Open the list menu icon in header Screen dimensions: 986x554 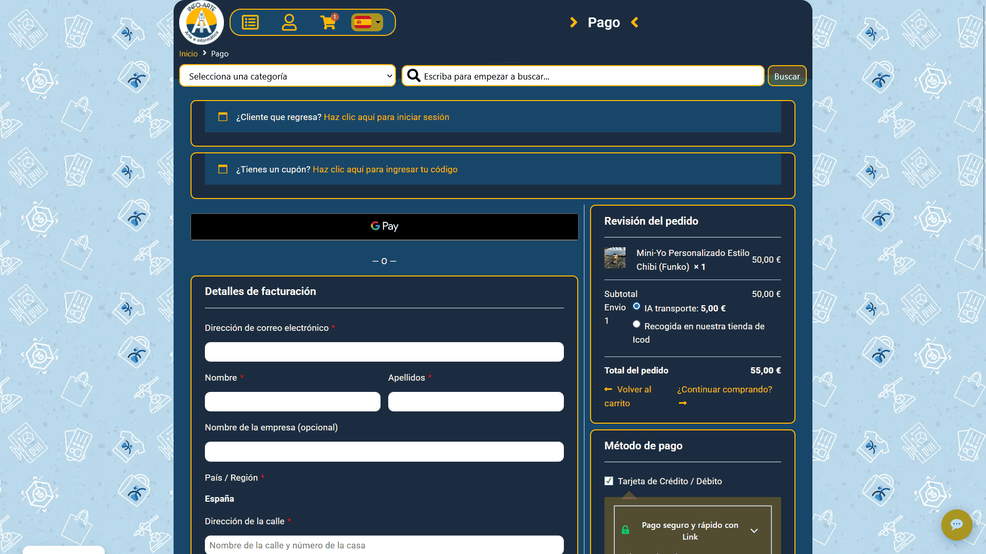click(250, 23)
